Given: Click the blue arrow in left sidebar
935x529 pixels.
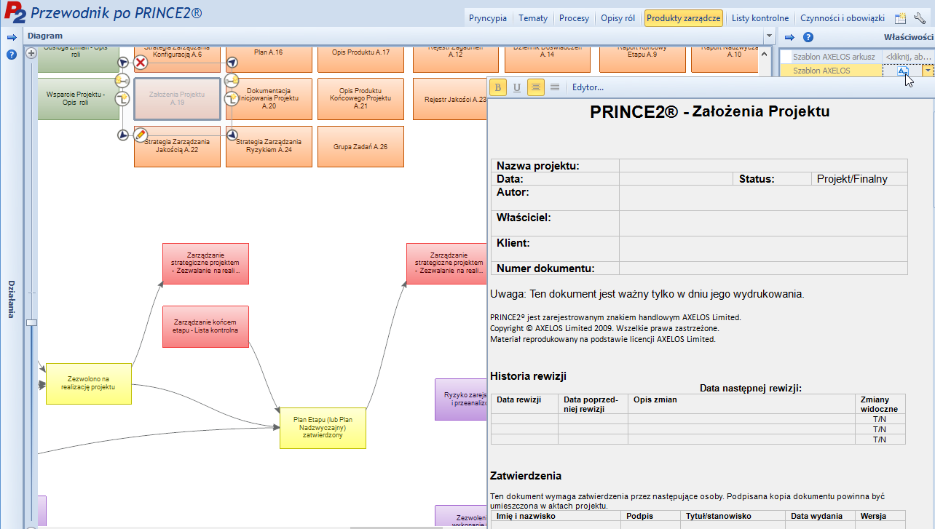Looking at the screenshot, I should 11,37.
